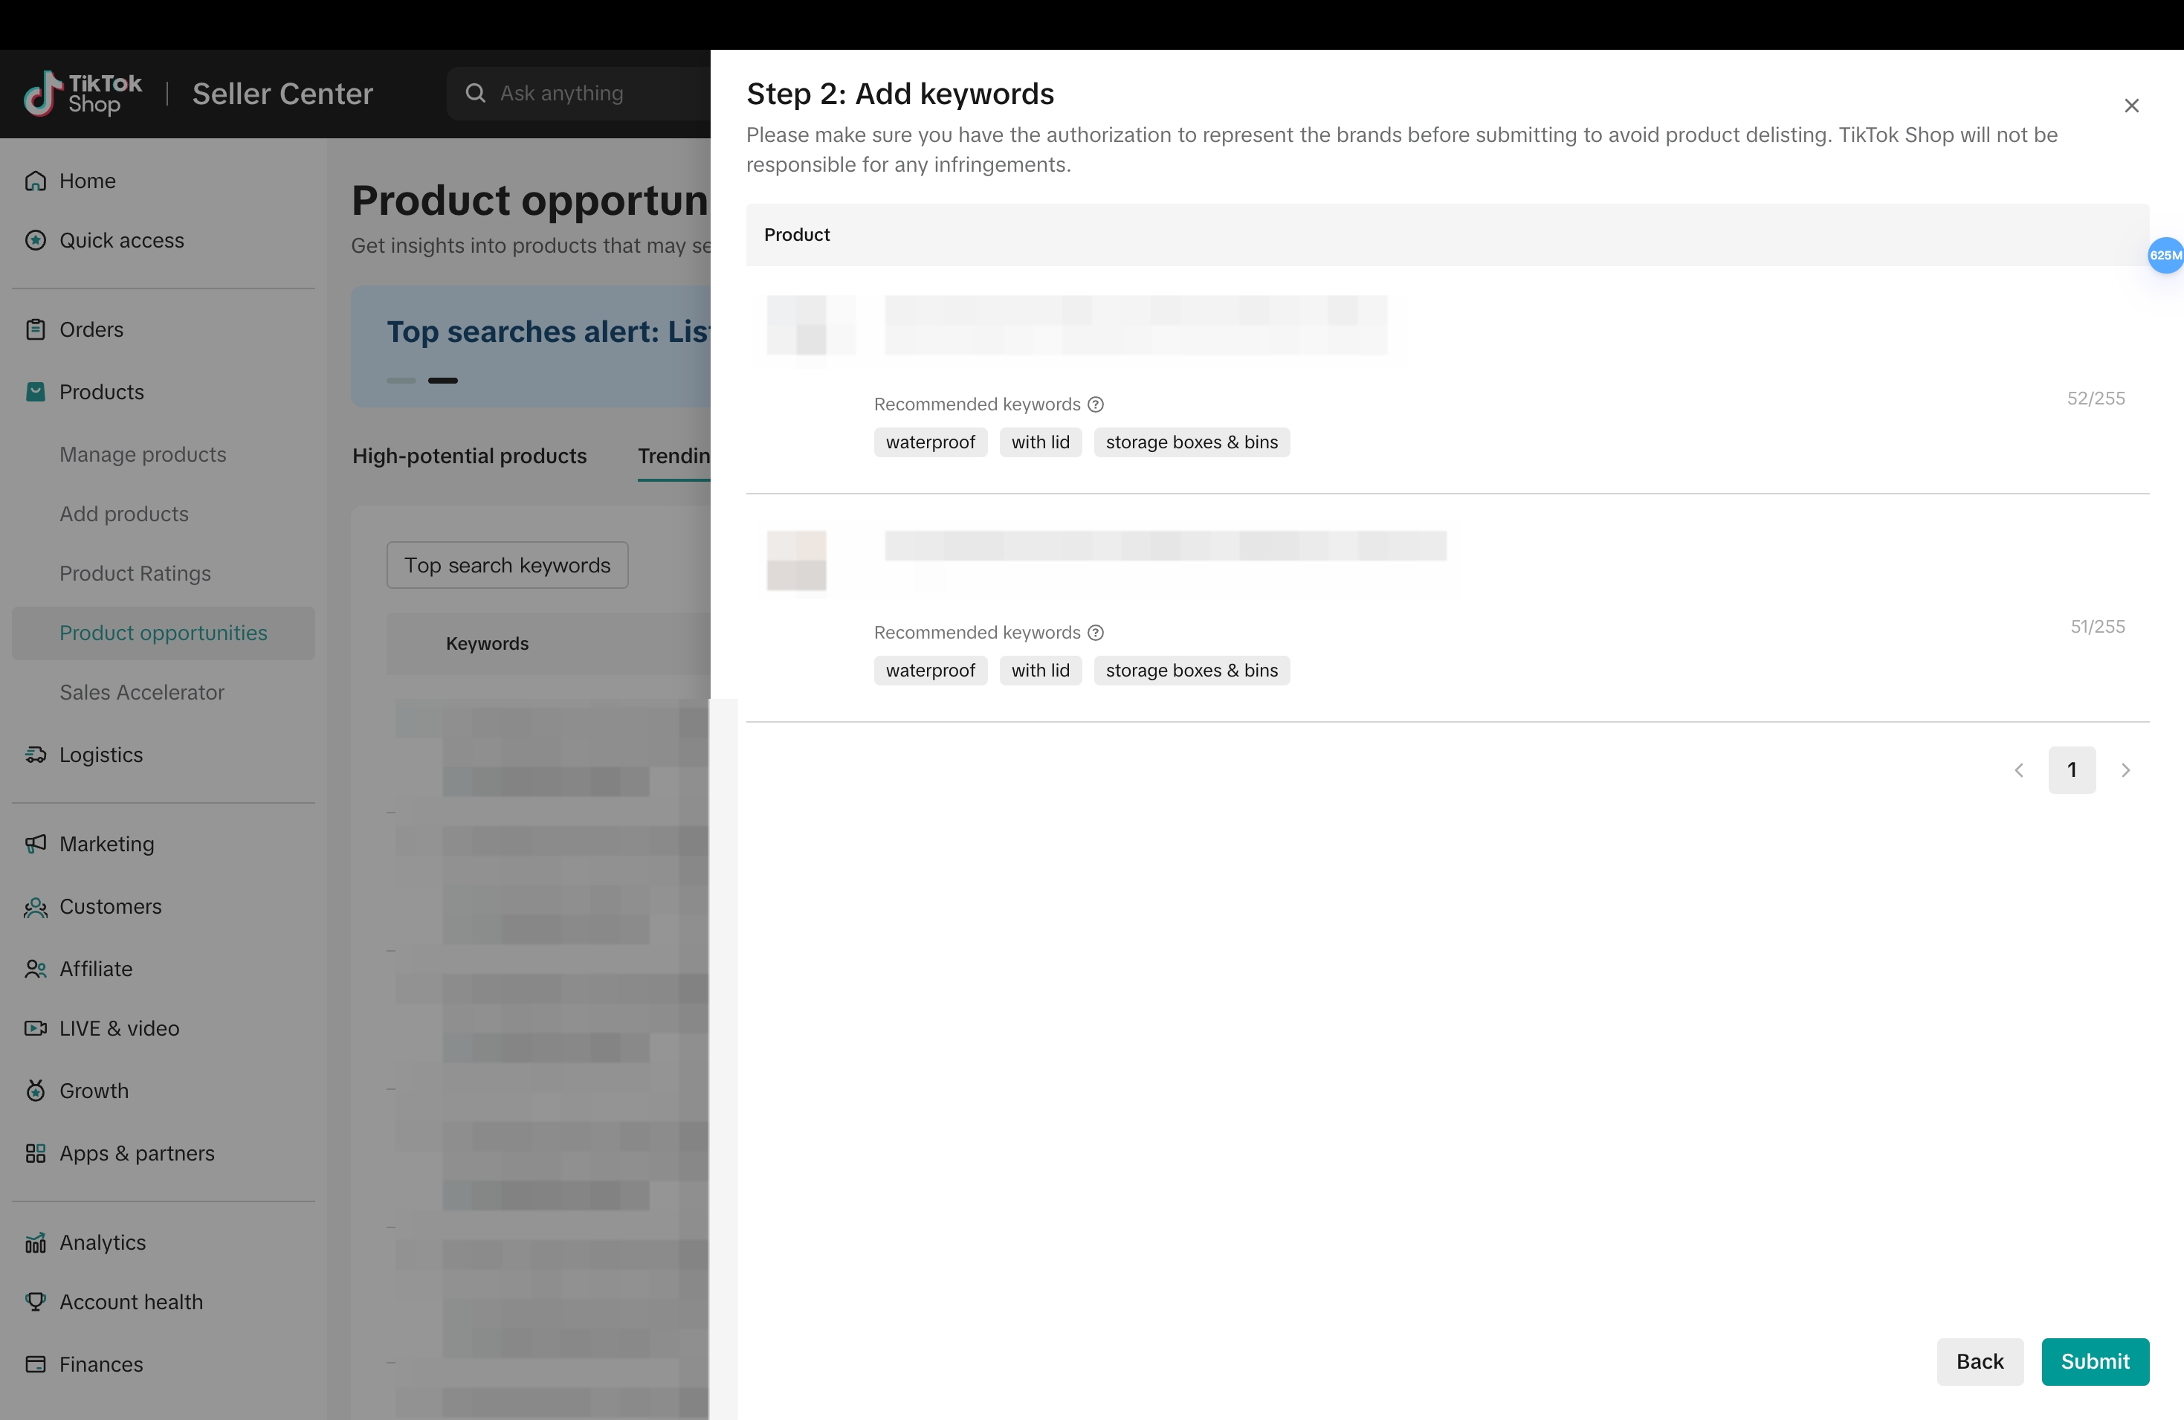Close the Add keywords panel

click(2132, 106)
